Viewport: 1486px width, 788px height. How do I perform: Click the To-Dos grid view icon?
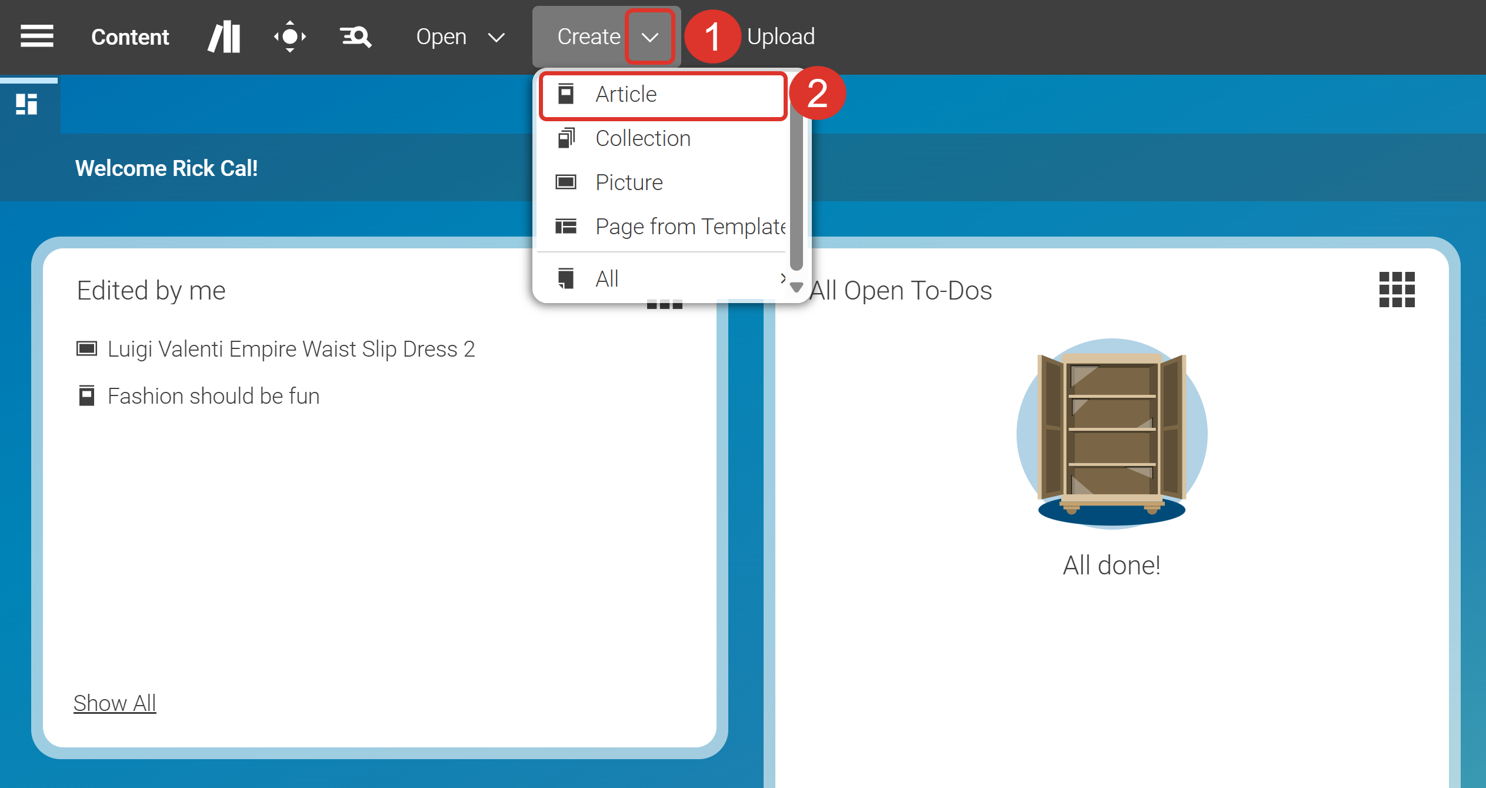(x=1397, y=290)
